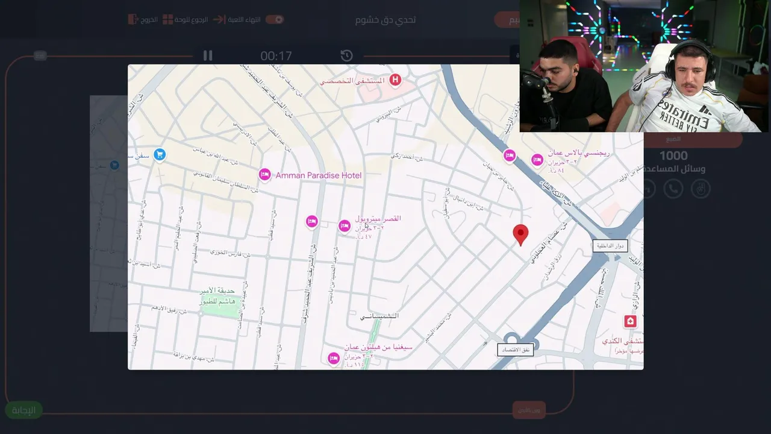Image resolution: width=771 pixels, height=434 pixels.
Task: Click the 1000 score value
Action: click(673, 156)
